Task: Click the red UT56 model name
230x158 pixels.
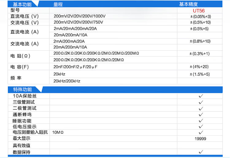Action: [x=198, y=10]
